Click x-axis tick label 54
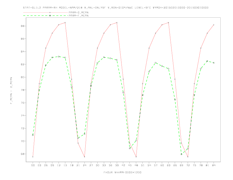 pos(149,165)
